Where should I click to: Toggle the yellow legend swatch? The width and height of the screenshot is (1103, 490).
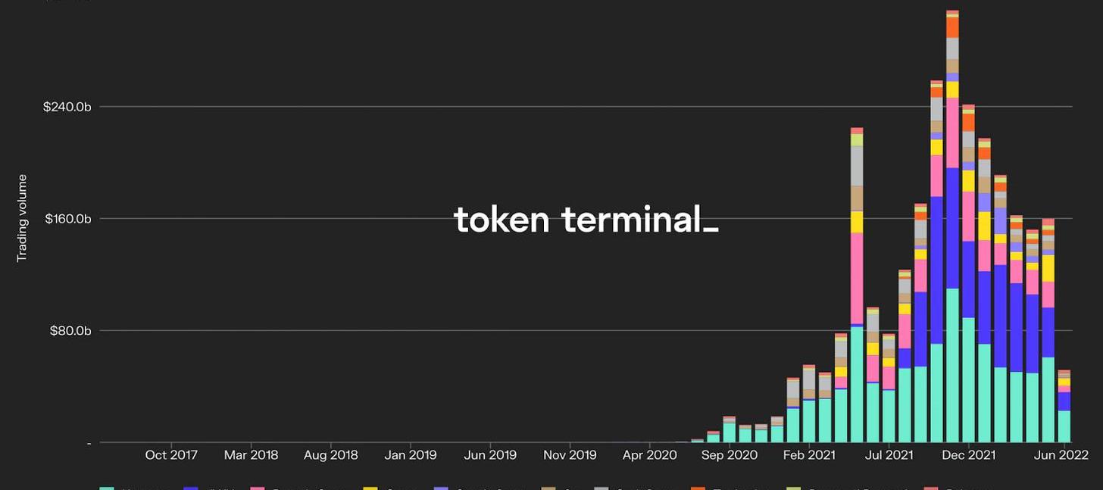pos(370,488)
